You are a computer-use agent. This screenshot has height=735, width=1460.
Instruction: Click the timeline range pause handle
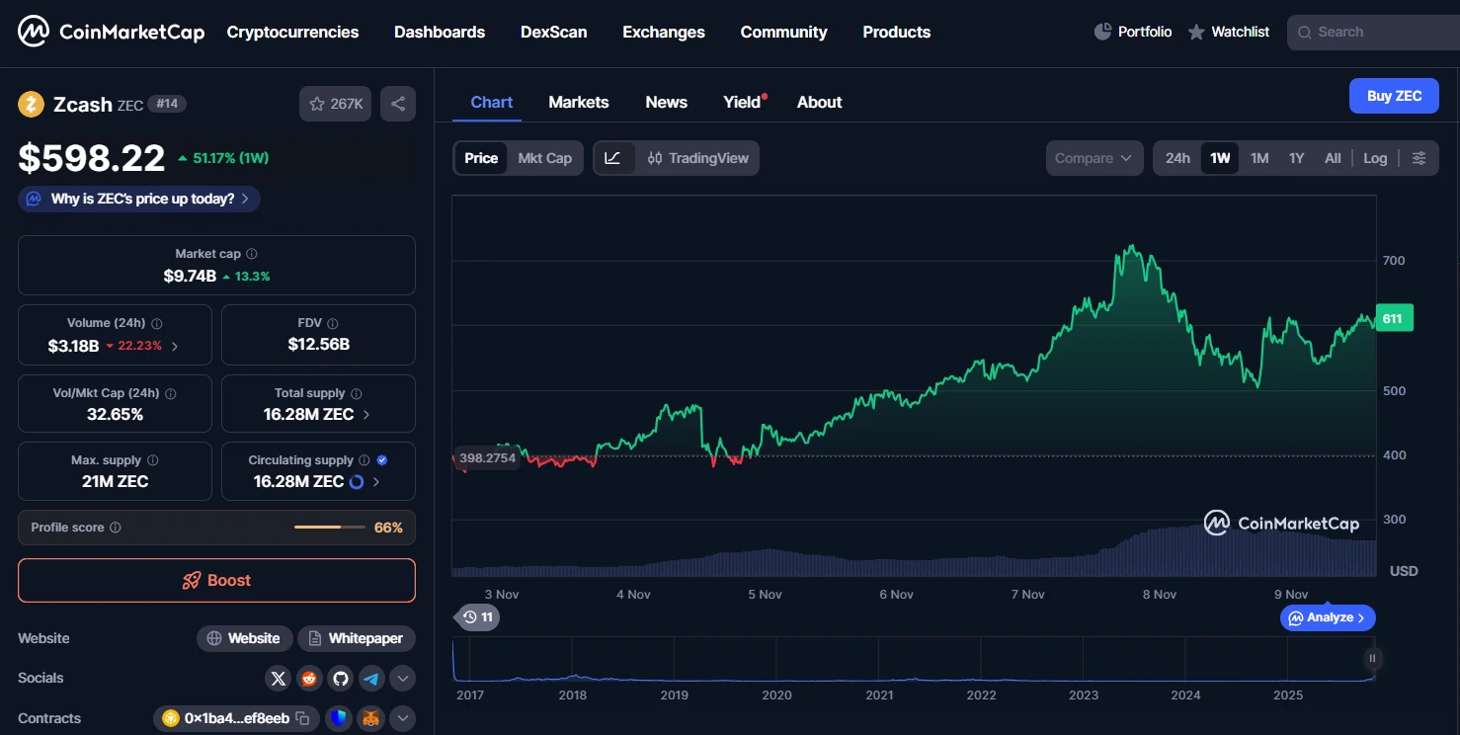pos(1371,658)
